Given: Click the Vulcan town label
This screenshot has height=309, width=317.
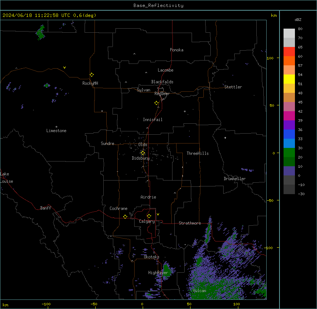Looking at the screenshot, I should 200,291.
